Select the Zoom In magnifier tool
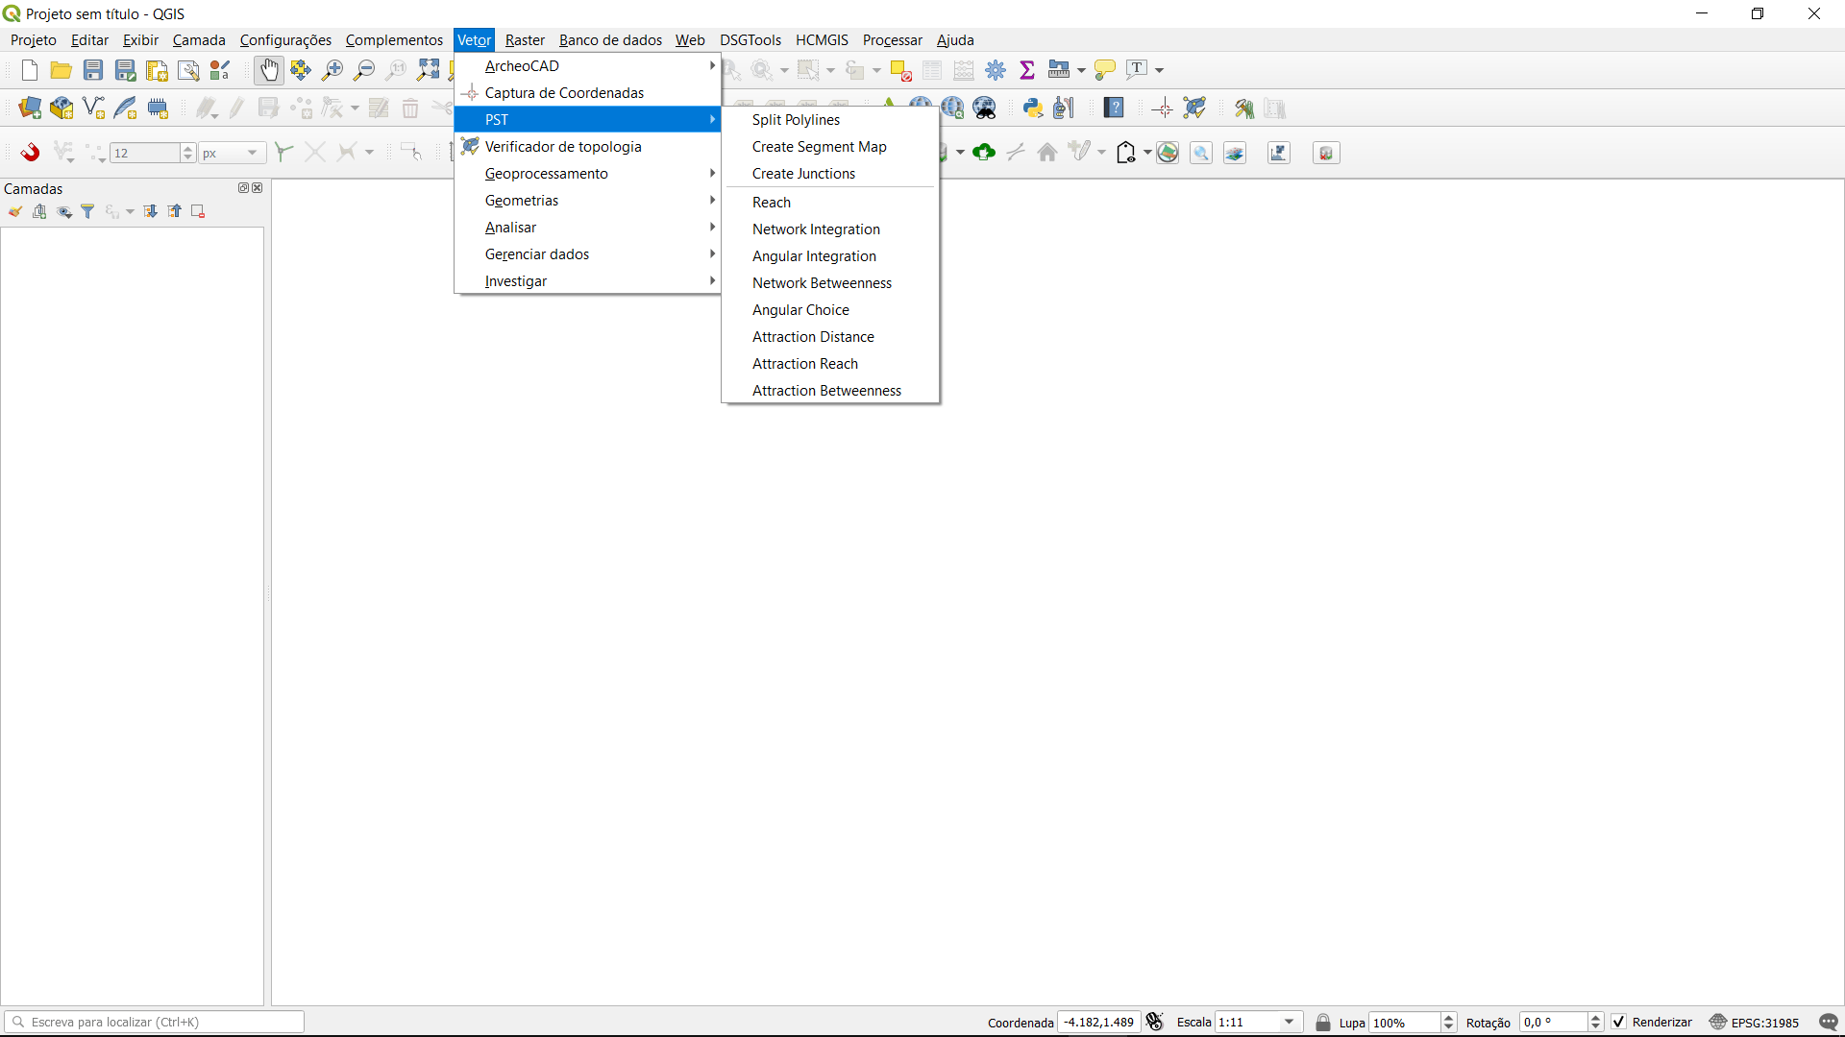 (332, 70)
